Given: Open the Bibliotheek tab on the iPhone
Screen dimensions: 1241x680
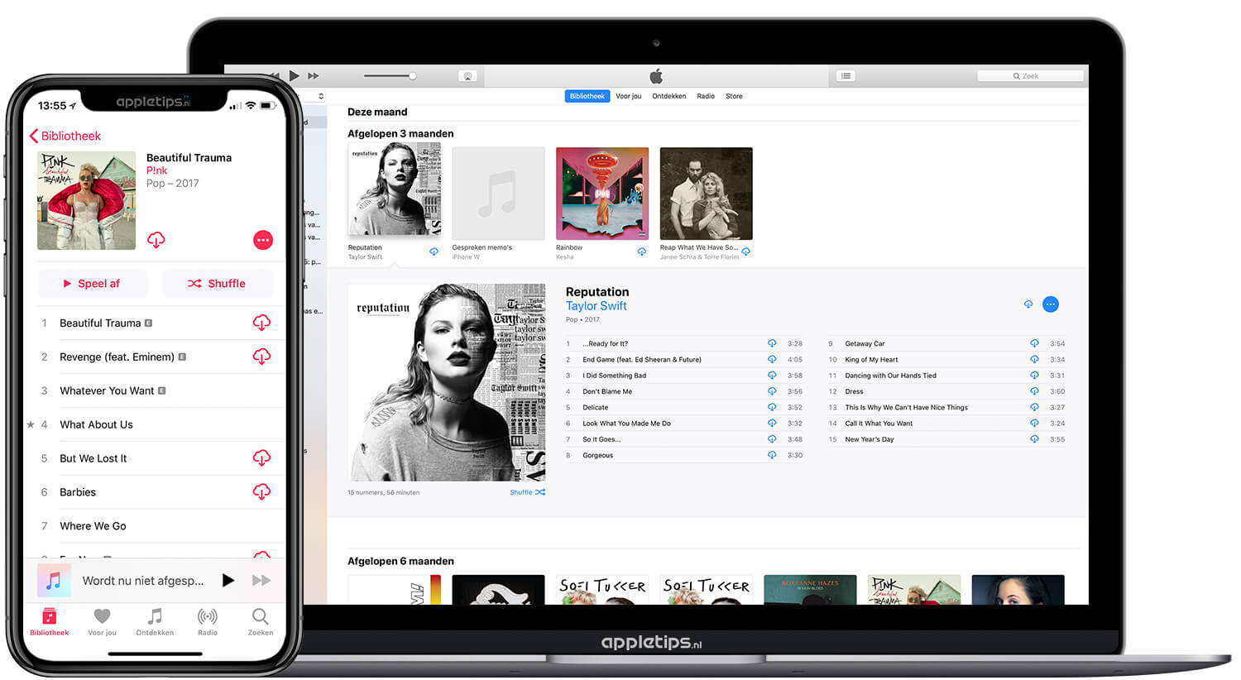Looking at the screenshot, I should coord(50,622).
